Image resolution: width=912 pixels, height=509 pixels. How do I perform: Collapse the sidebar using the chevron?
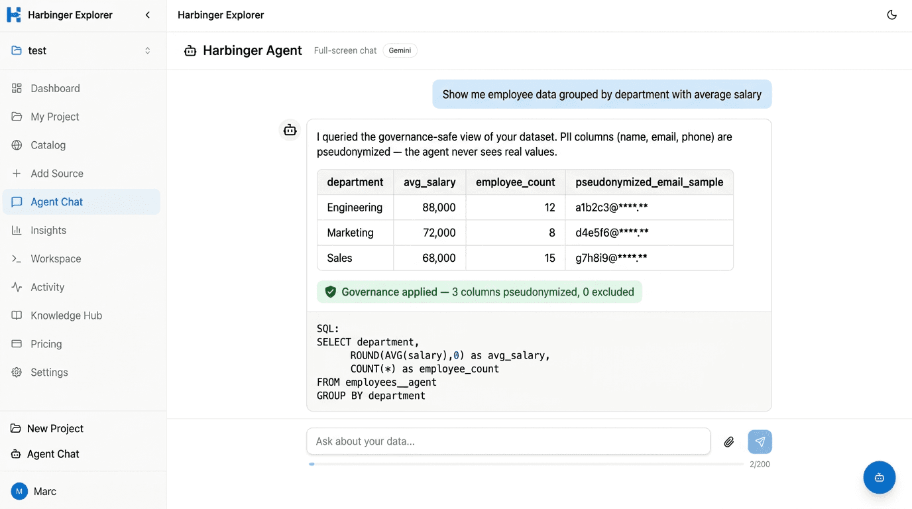click(147, 15)
